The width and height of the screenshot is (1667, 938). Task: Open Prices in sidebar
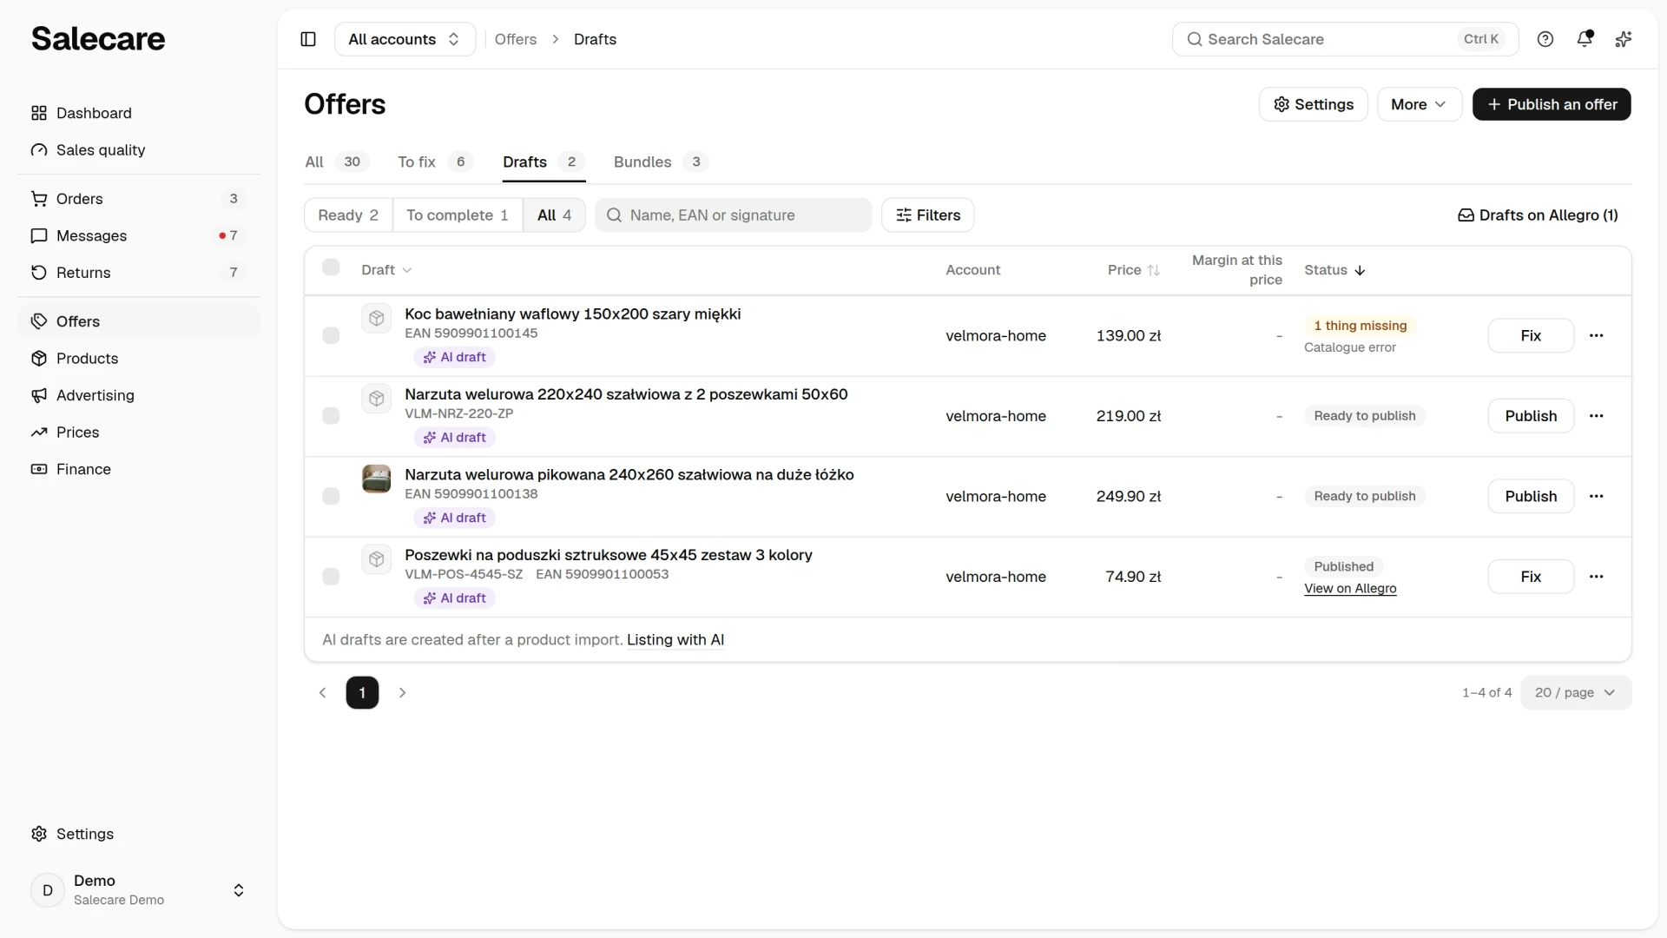click(139, 433)
